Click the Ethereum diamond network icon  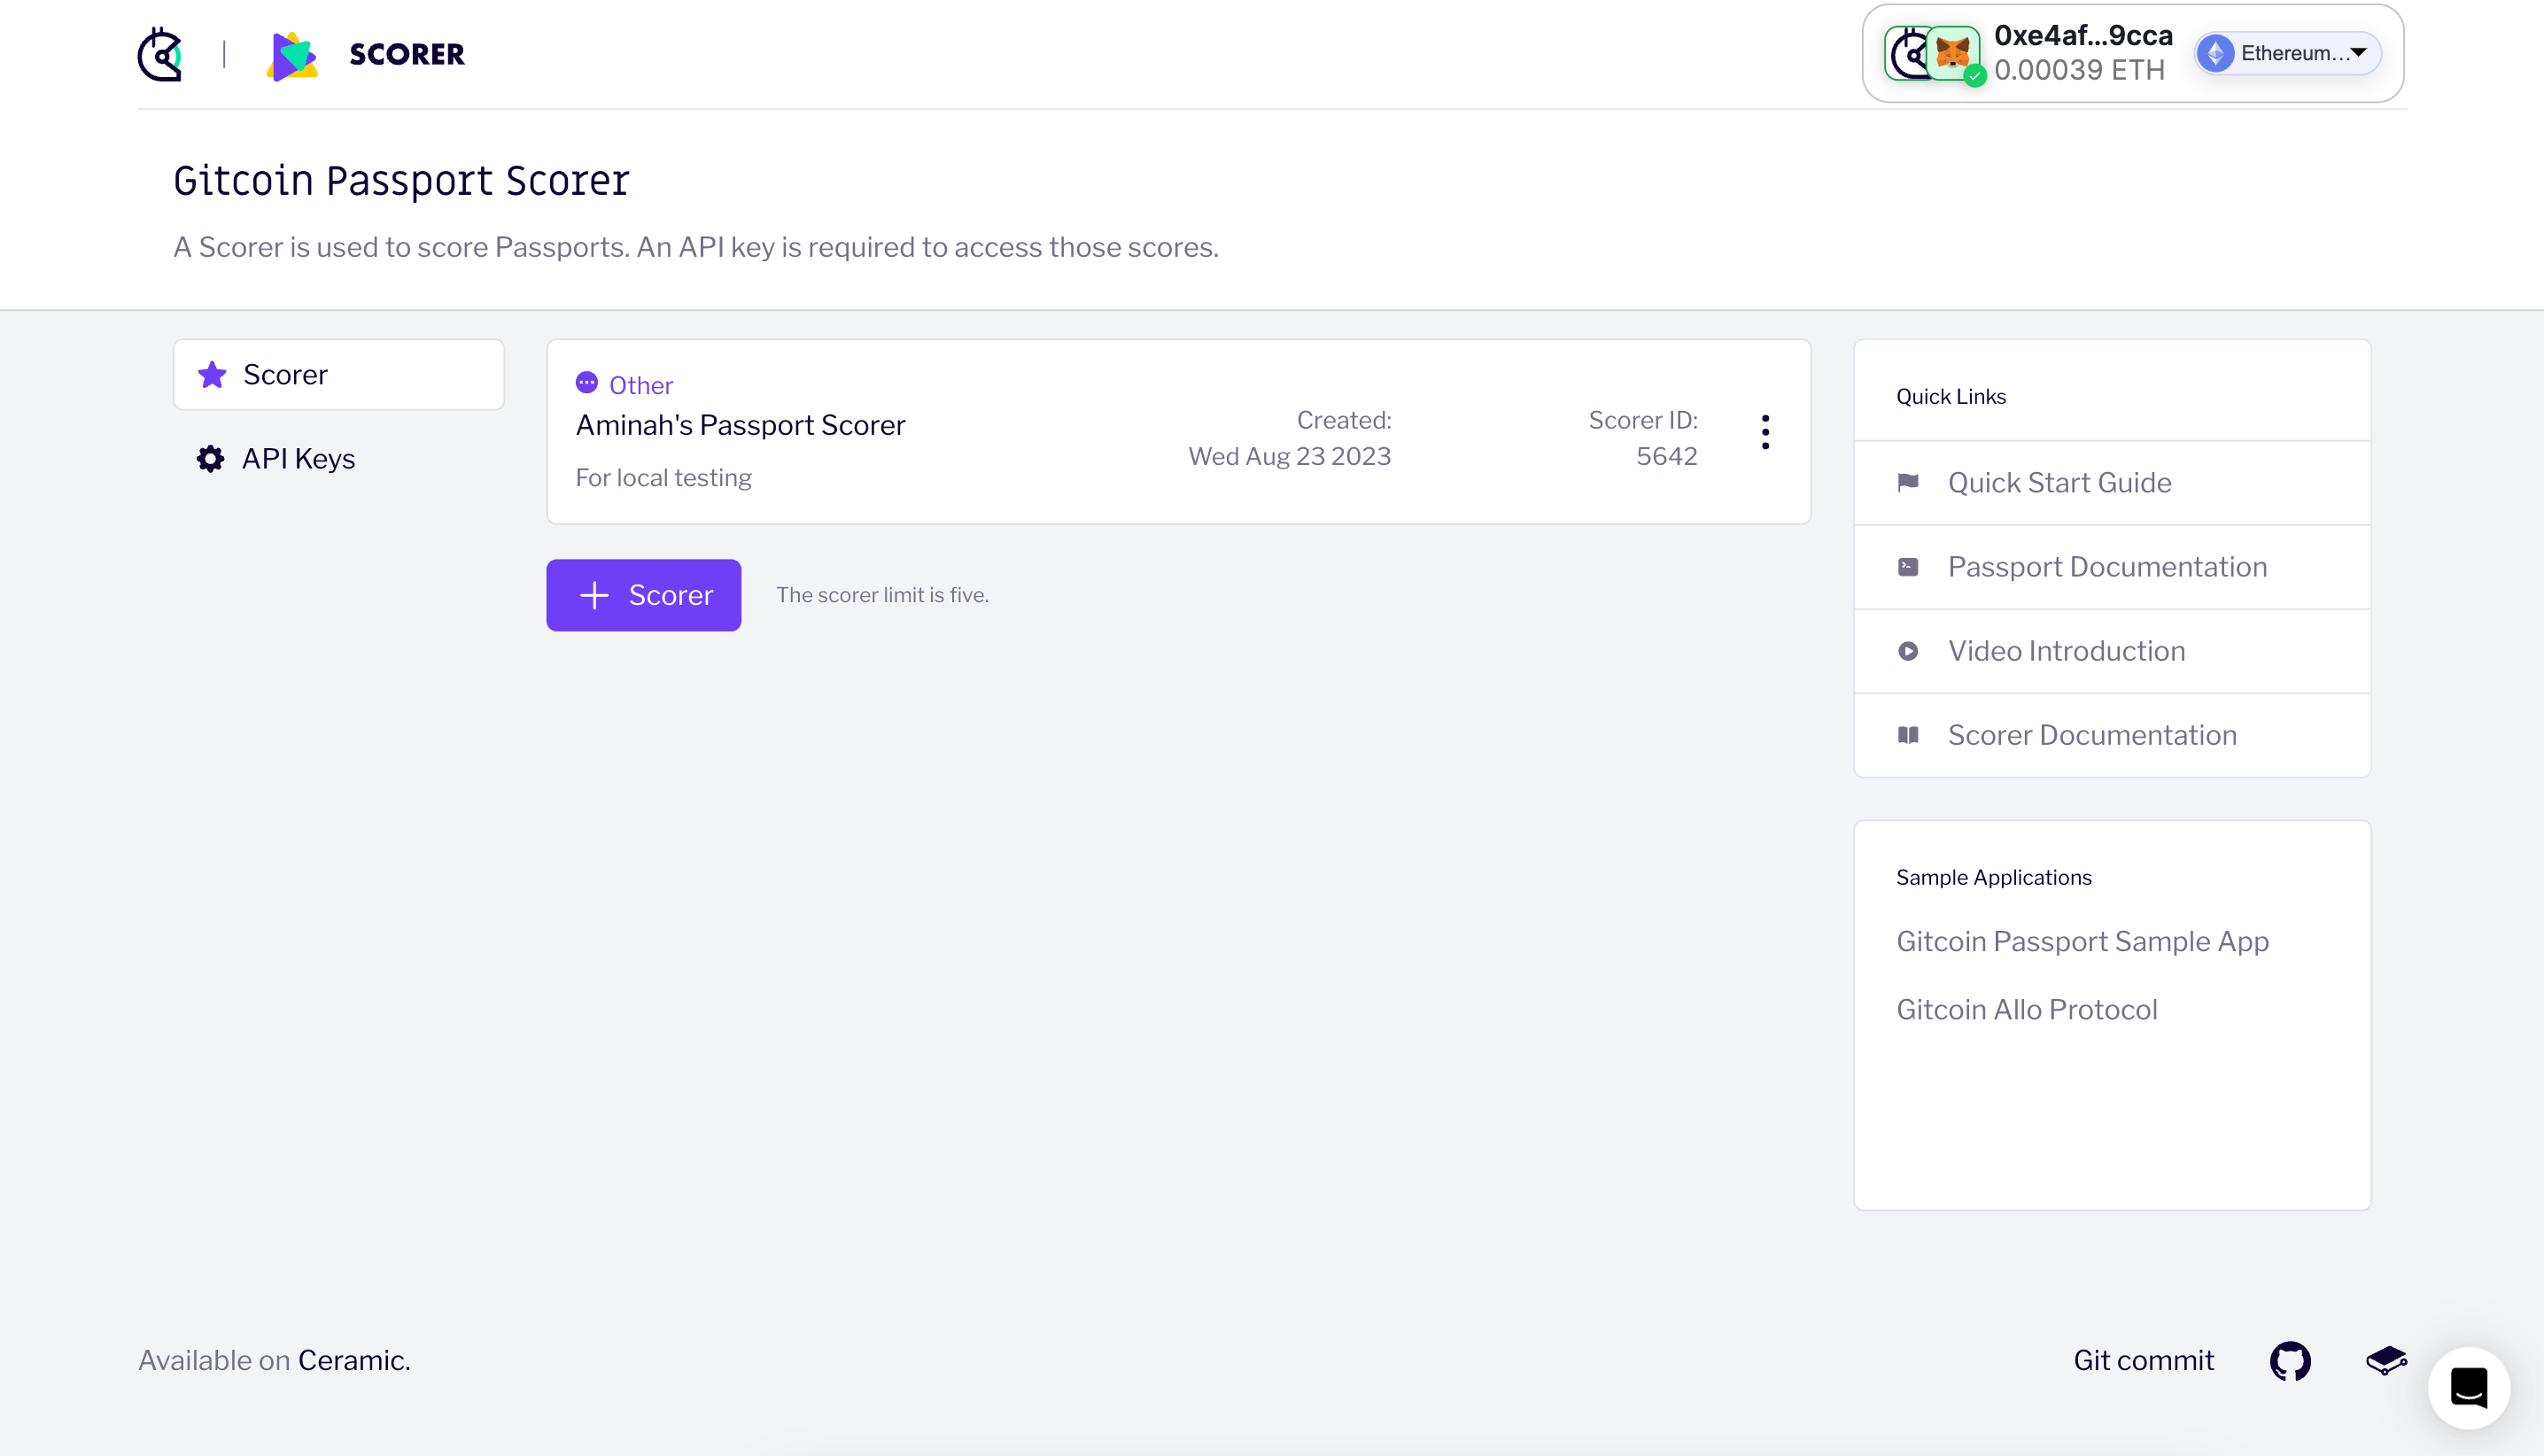[x=2216, y=53]
